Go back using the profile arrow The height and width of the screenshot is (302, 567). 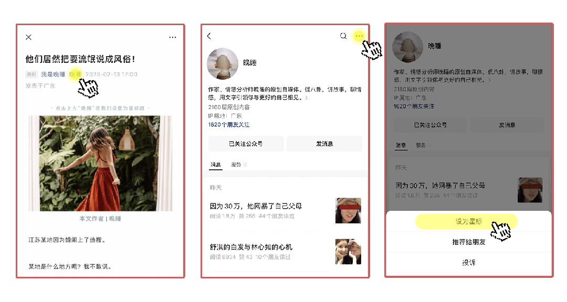(x=209, y=36)
